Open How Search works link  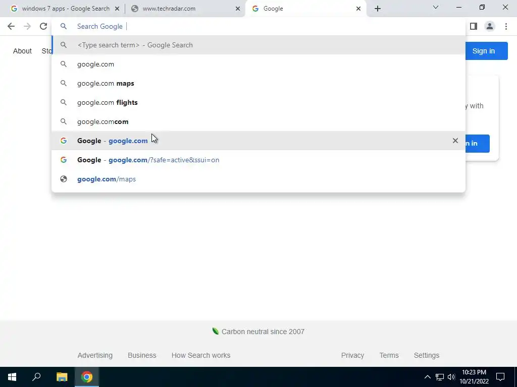point(201,355)
